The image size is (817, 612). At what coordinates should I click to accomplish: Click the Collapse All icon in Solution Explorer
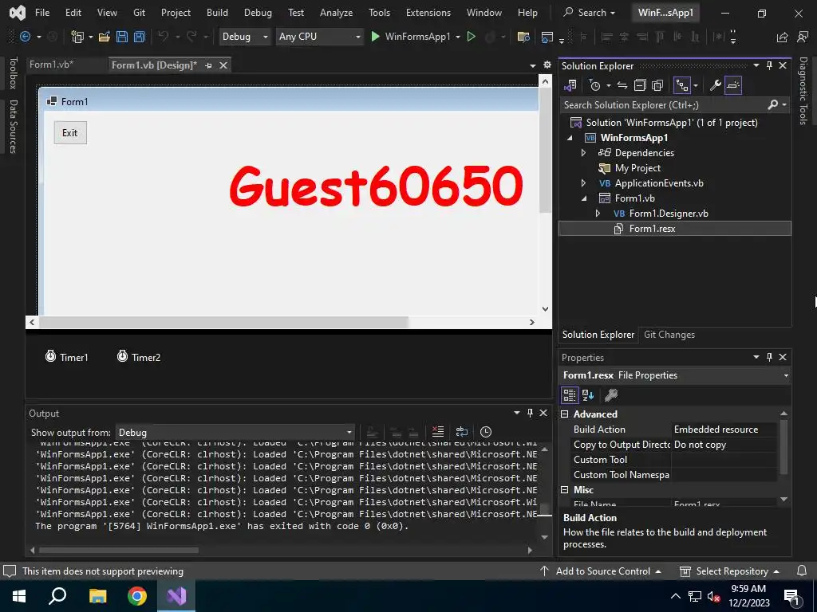pos(640,84)
